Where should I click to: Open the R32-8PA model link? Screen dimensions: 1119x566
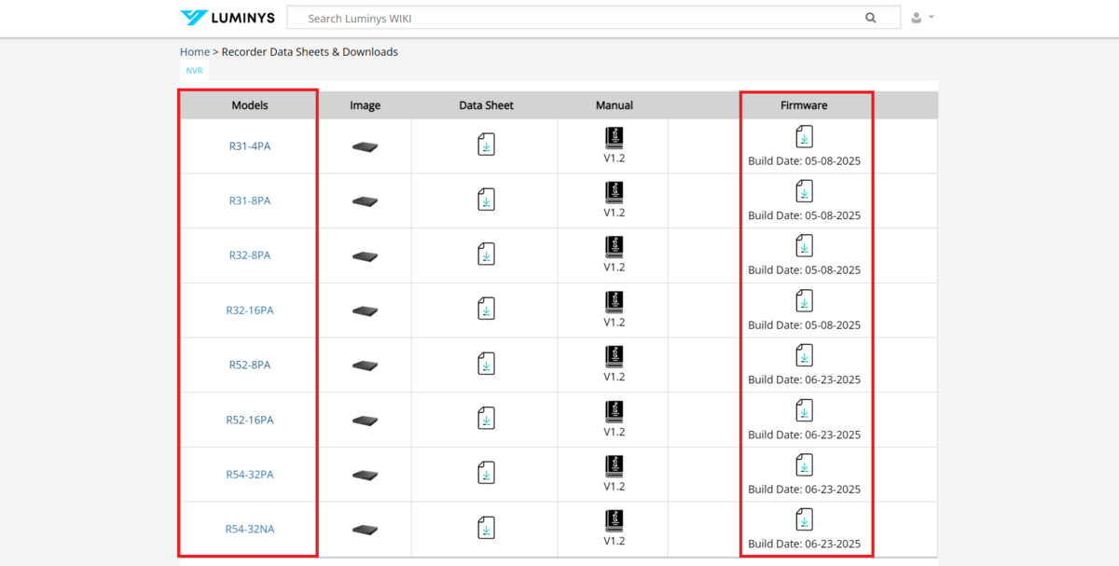point(250,255)
